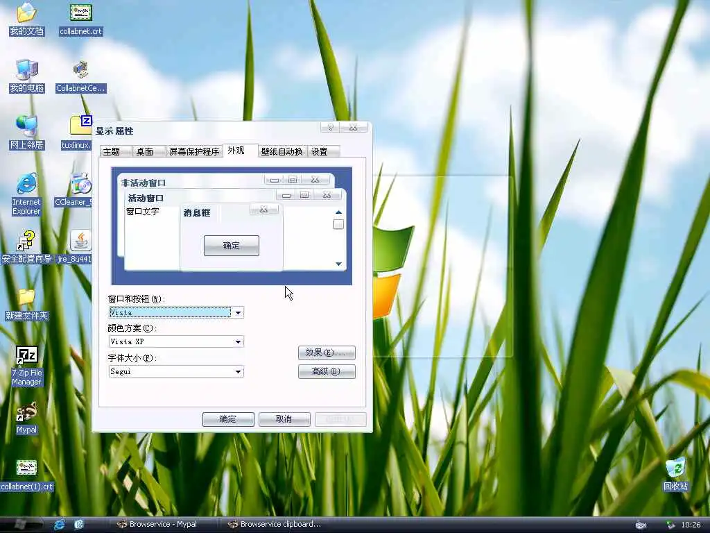Image resolution: width=710 pixels, height=533 pixels.
Task: Switch to Browservice clipboard taskbar window
Action: [x=277, y=525]
